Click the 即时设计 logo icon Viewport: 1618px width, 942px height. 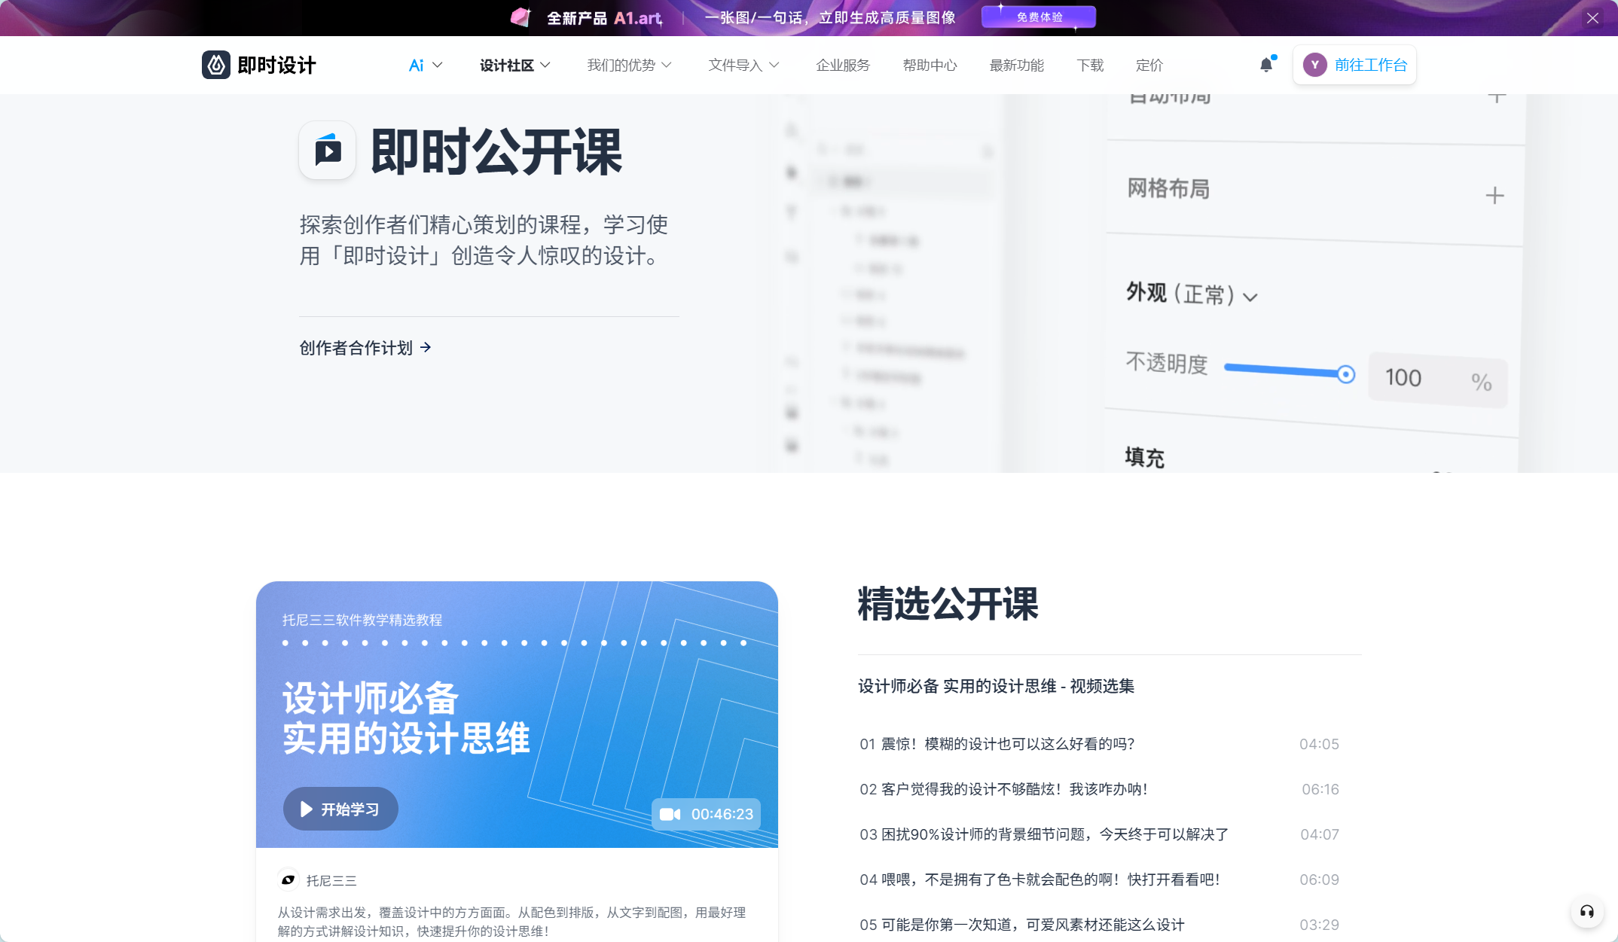pyautogui.click(x=216, y=65)
